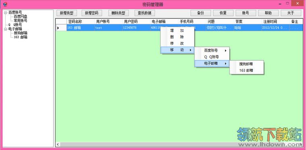Open 百度账号 entry in the move submenu
Viewport: 306px width, 150px height.
(x=212, y=50)
